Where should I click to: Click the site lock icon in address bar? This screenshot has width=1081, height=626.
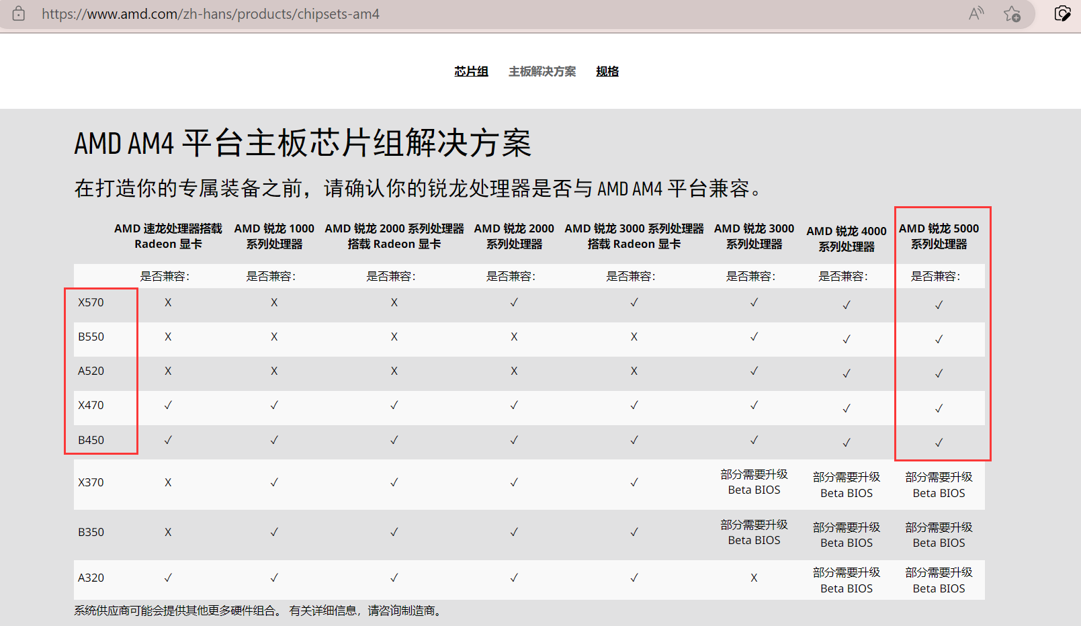tap(19, 13)
